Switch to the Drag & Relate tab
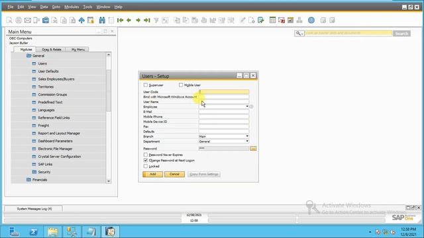Viewport: 424px width, 238px height. coord(52,50)
